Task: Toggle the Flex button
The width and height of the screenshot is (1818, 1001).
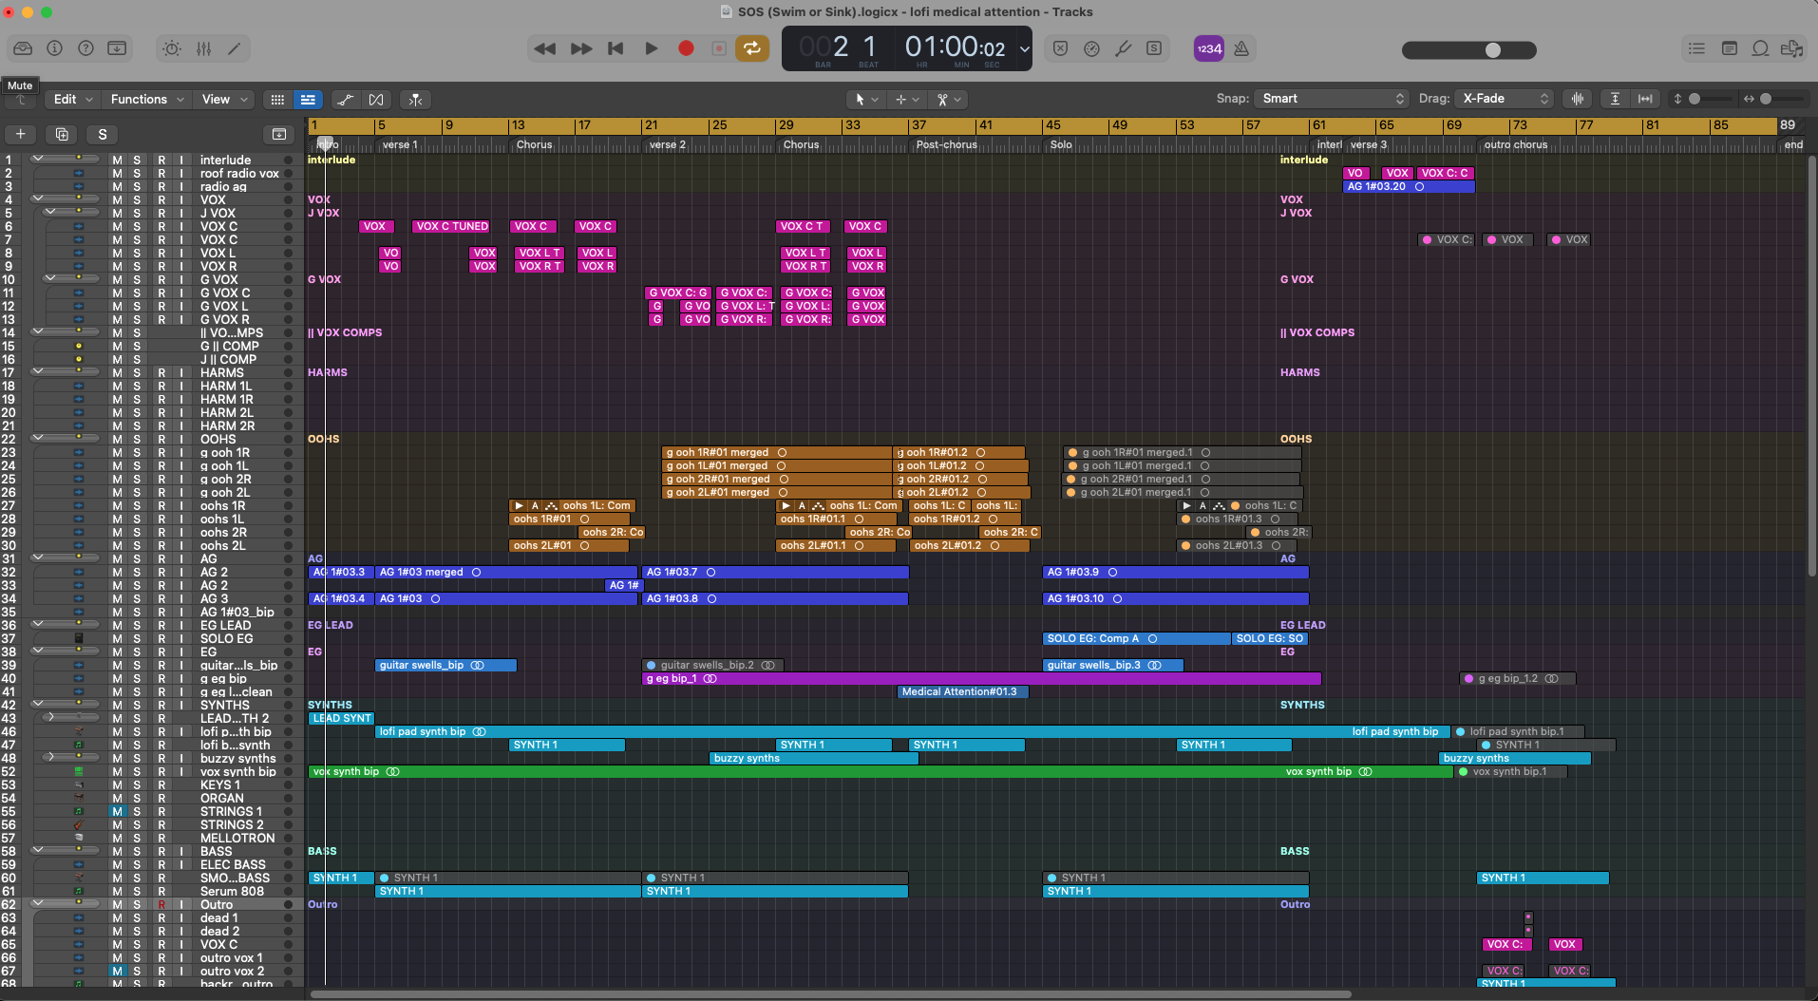Action: (376, 99)
